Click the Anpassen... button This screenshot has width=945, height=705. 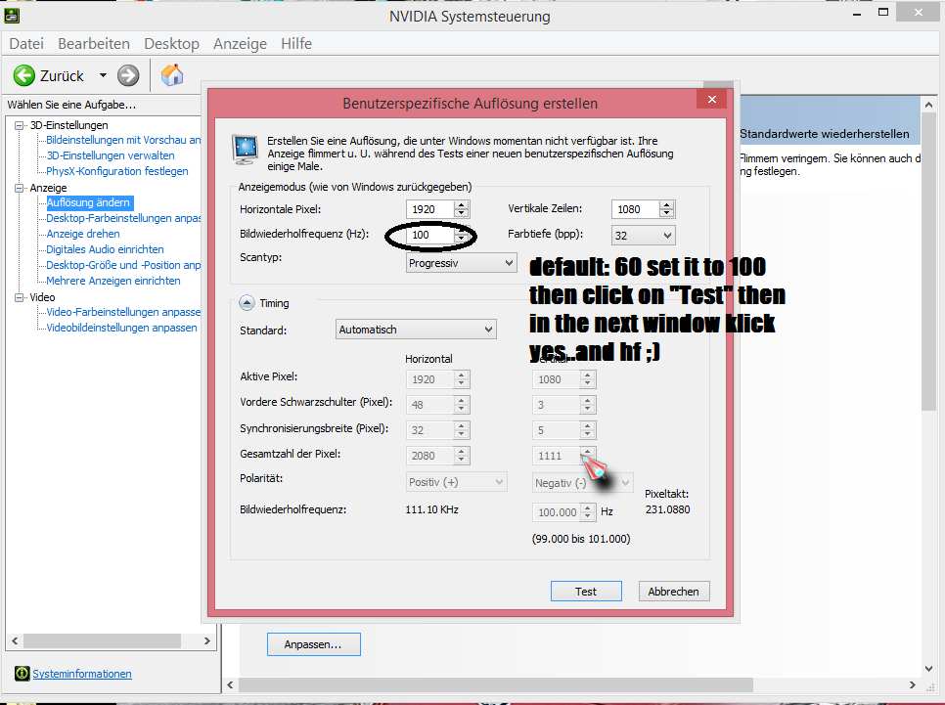click(x=313, y=644)
